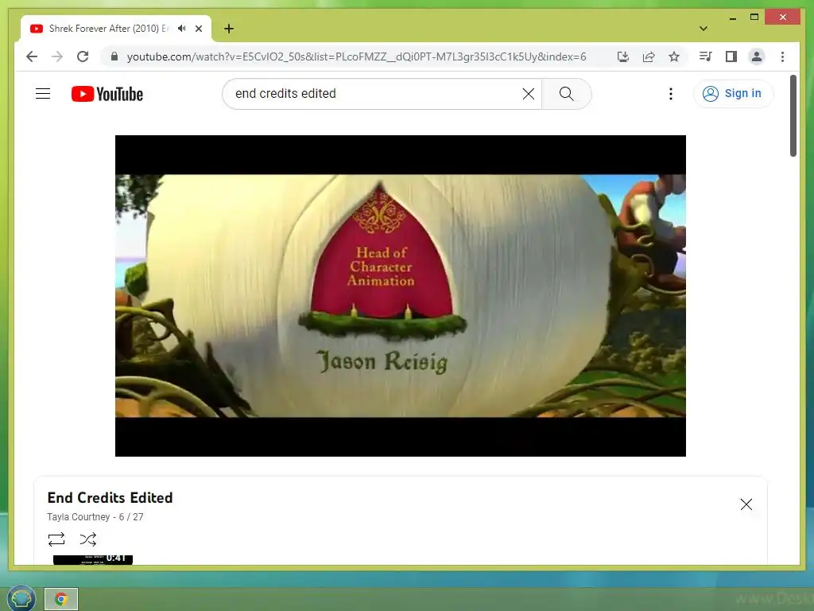Select Chrome in the taskbar

tap(61, 599)
